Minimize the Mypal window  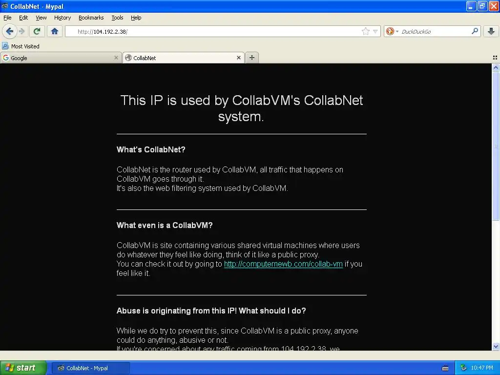pos(471,6)
